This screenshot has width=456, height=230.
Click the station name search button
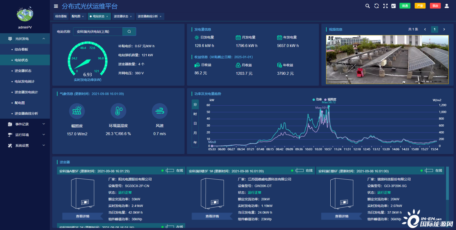coord(129,32)
